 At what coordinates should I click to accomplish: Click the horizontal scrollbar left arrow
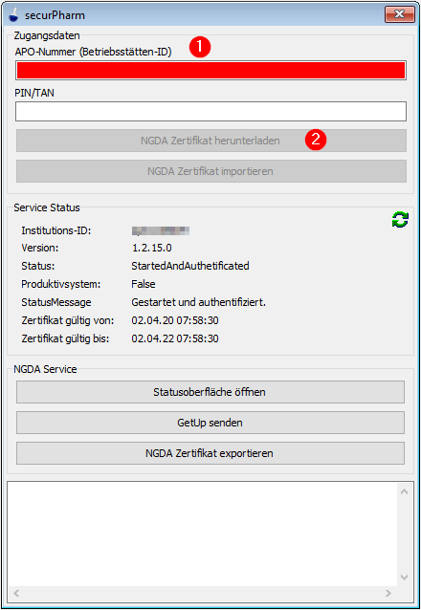pyautogui.click(x=16, y=594)
